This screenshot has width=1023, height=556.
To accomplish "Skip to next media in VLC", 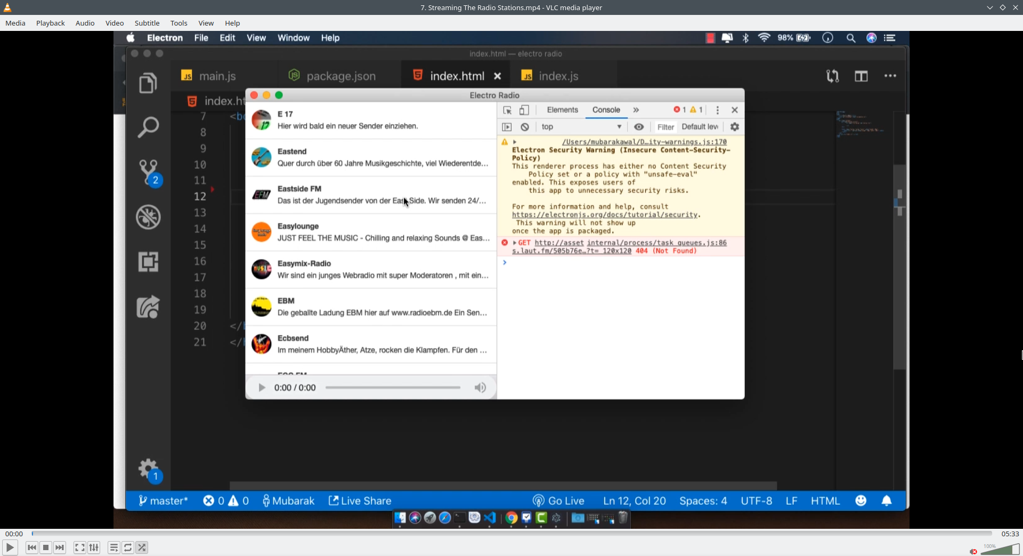I will coord(60,547).
